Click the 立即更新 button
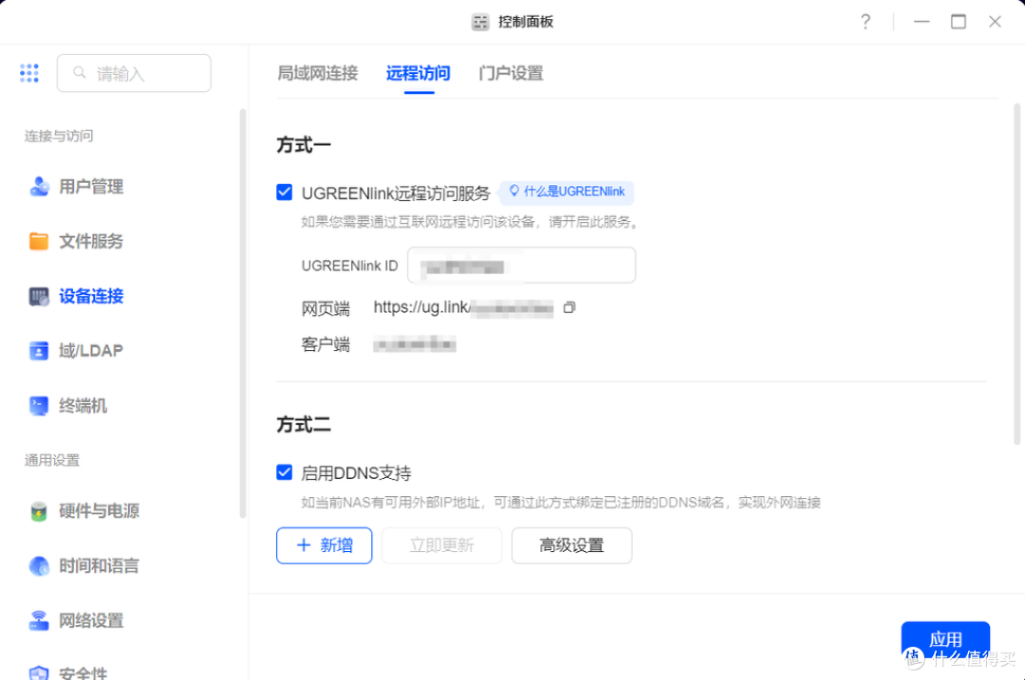 (442, 544)
